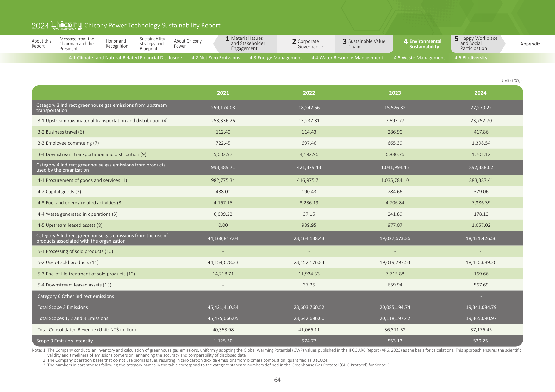Click the Scope 3 Emission Intensity label
Screen dimensions: 555x392
pyautogui.click(x=65, y=341)
